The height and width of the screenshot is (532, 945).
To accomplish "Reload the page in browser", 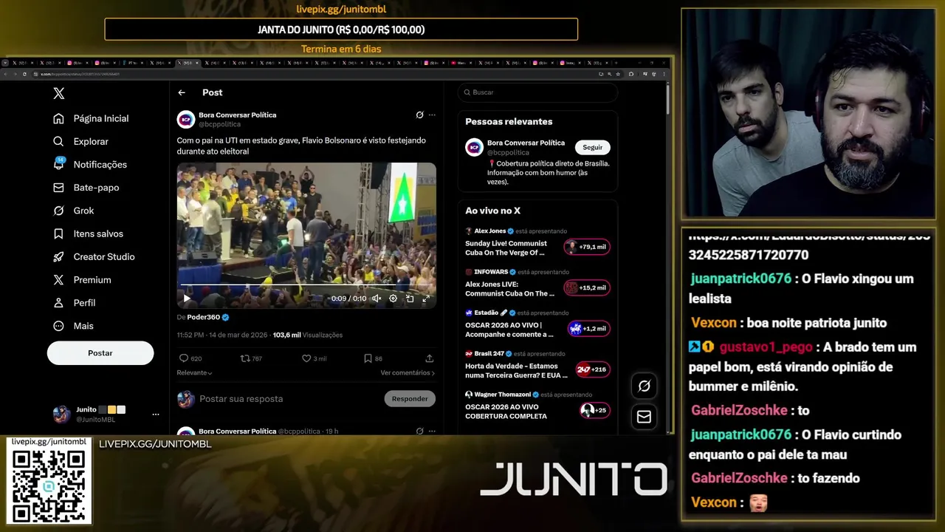I will pyautogui.click(x=24, y=74).
